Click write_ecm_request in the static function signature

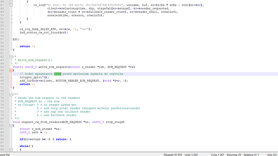pyautogui.click(x=53, y=67)
